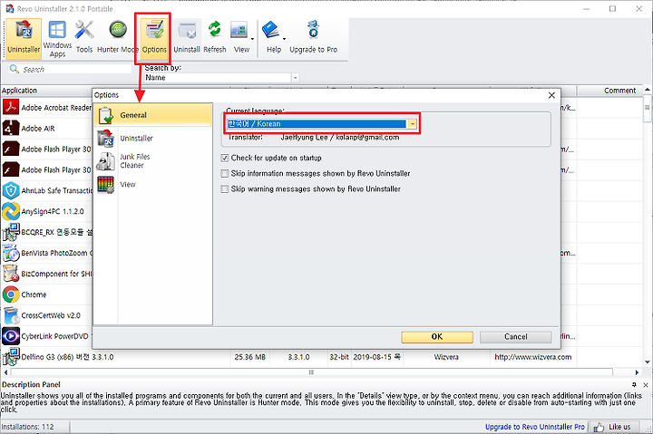Viewport: 653px width, 434px height.
Task: Select General page icon in Options
Action: (x=106, y=115)
